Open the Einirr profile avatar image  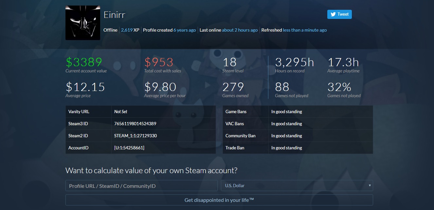pyautogui.click(x=83, y=23)
